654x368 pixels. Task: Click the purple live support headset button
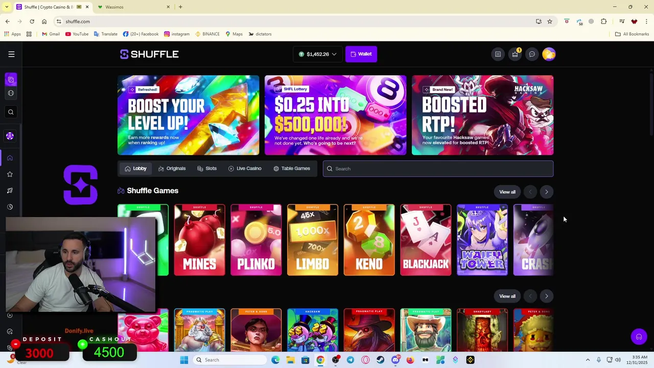click(x=639, y=336)
